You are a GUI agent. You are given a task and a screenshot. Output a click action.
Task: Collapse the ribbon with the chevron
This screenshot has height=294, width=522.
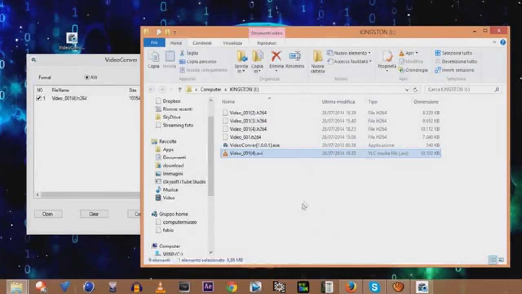click(495, 42)
